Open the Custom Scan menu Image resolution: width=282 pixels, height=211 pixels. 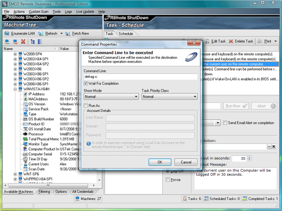[39, 12]
